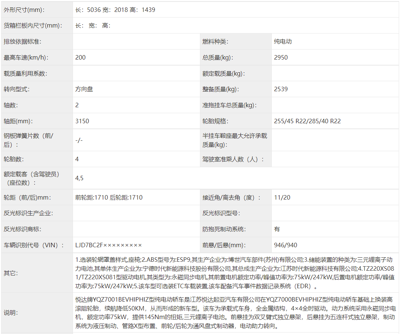Select track value 前轮距:1710 后轮距:1710
The height and width of the screenshot is (334, 401).
[109, 198]
